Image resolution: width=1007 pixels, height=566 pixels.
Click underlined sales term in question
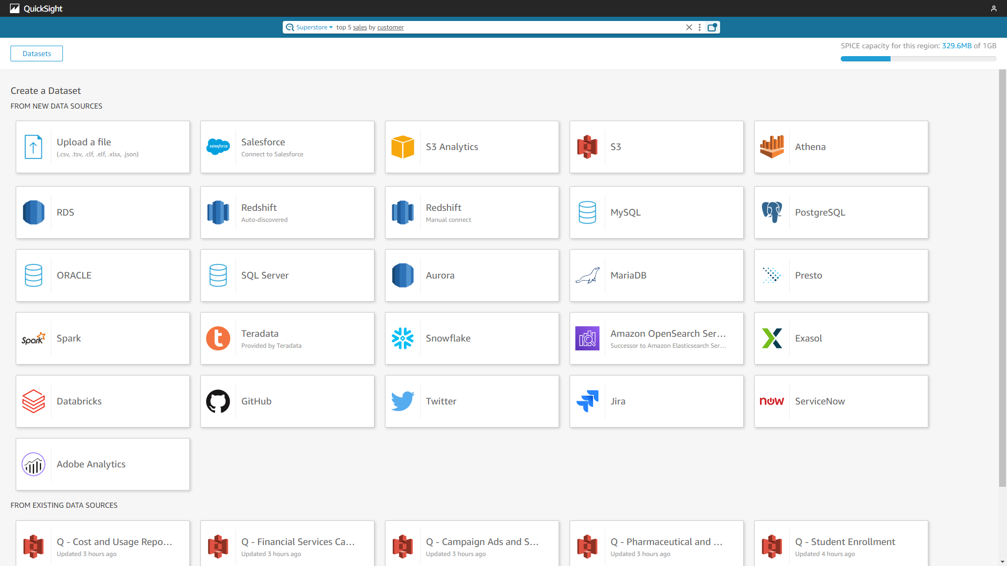tap(360, 27)
